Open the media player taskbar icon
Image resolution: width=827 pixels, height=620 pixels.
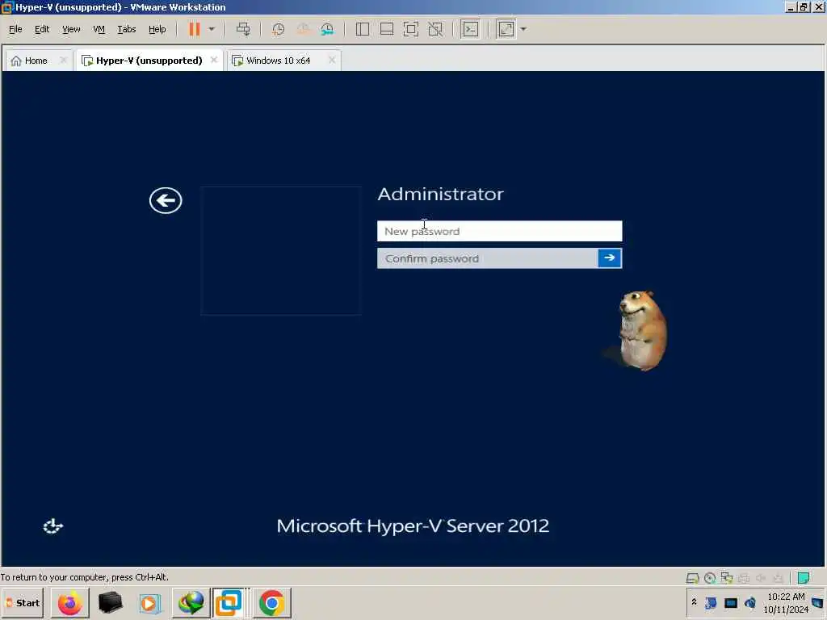pos(149,602)
